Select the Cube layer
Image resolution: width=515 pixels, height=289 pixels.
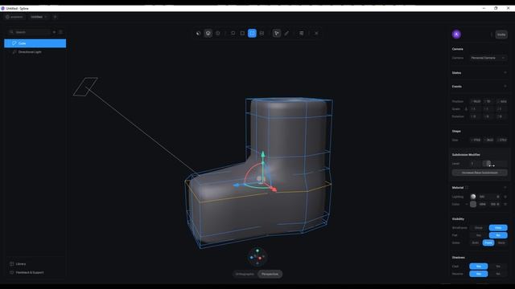(x=35, y=43)
